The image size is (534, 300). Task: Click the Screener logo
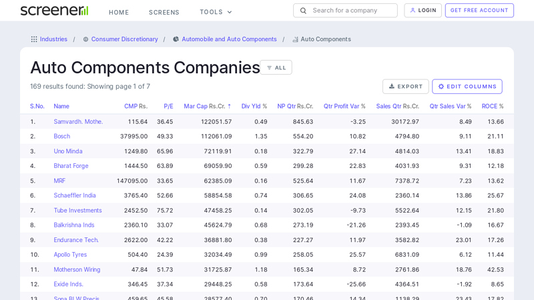pyautogui.click(x=54, y=11)
